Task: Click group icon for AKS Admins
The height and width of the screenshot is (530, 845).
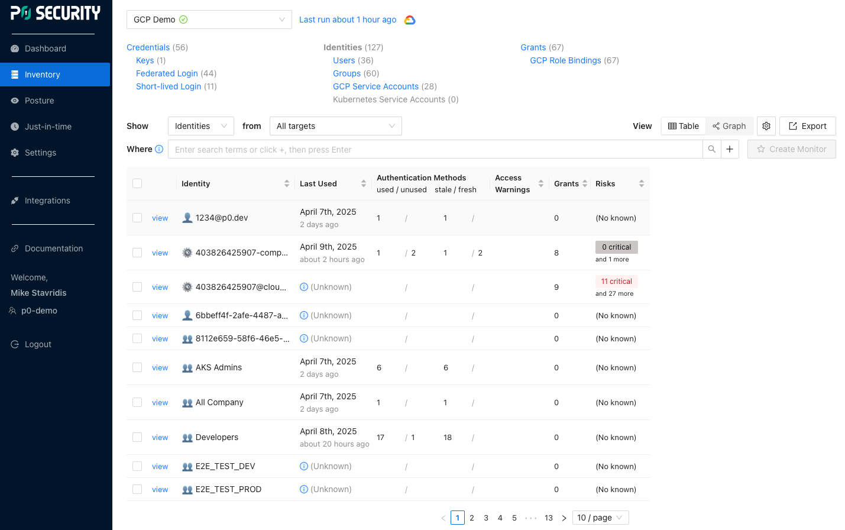Action: click(x=187, y=367)
